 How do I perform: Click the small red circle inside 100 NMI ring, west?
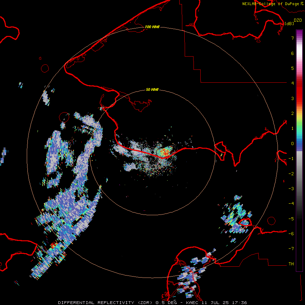(64, 117)
